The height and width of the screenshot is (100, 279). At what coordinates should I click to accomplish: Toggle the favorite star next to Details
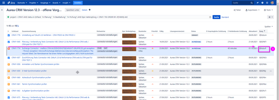[90, 10]
